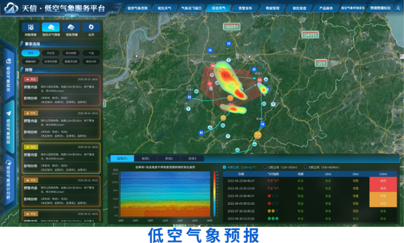
Task: Click the orange waypoint icon near 机场4
Action: tap(258, 135)
